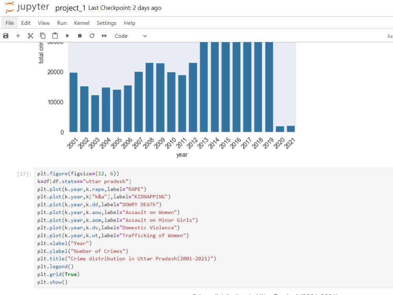Click the plt.xlabel("Year") line
The image size is (393, 295).
[65, 243]
